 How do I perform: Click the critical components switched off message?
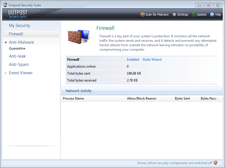pyautogui.click(x=175, y=163)
